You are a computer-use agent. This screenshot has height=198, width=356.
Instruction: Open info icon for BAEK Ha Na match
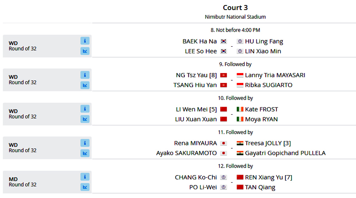click(x=85, y=41)
